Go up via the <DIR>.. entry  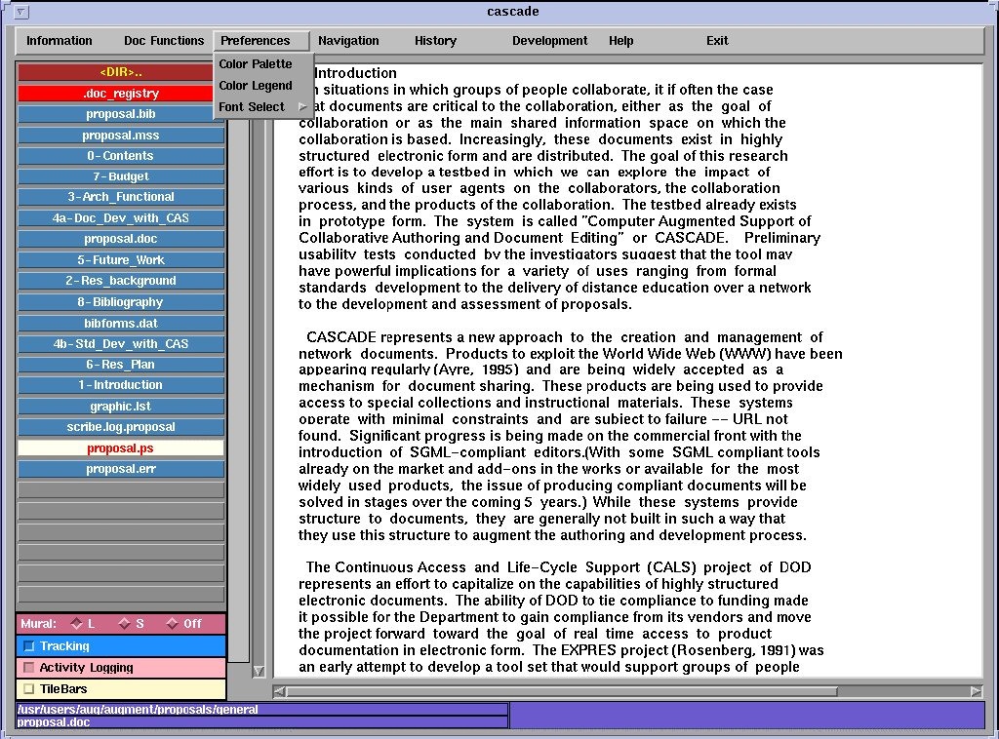point(120,72)
